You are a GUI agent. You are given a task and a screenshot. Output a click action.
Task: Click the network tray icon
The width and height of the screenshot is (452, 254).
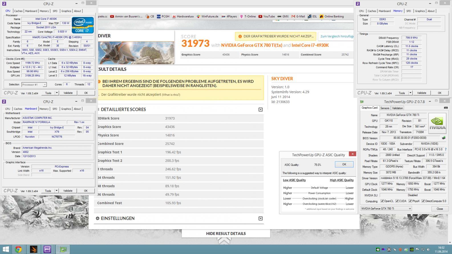[x=423, y=250]
